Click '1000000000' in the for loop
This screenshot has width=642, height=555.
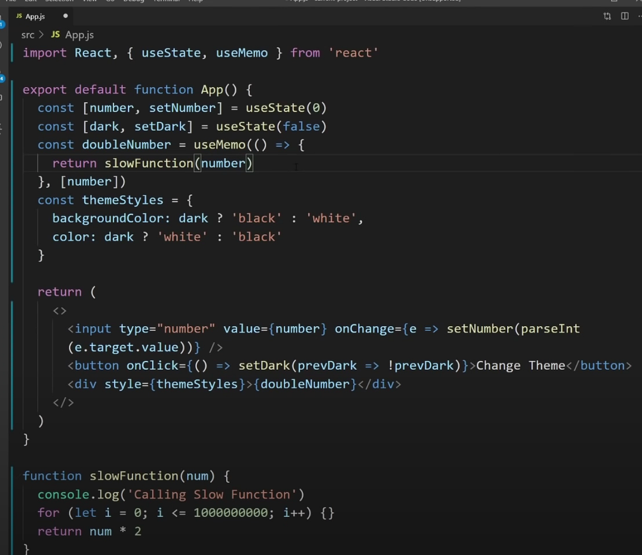coord(231,513)
